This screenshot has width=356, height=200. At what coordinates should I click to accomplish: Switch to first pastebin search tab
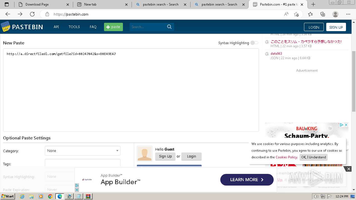(161, 4)
